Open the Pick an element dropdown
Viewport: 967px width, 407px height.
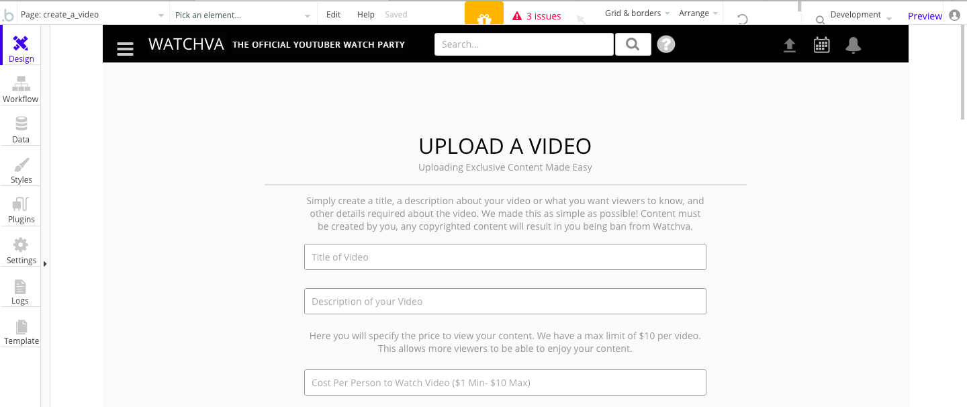(242, 15)
